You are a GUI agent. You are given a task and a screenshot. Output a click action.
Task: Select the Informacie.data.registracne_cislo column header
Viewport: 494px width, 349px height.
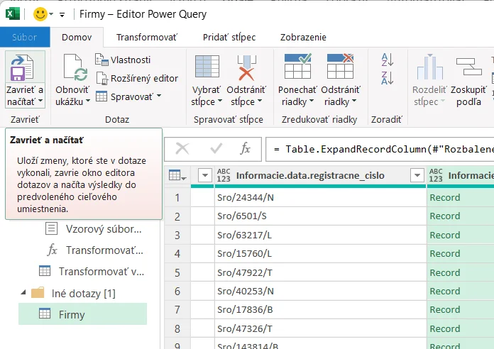click(x=310, y=175)
